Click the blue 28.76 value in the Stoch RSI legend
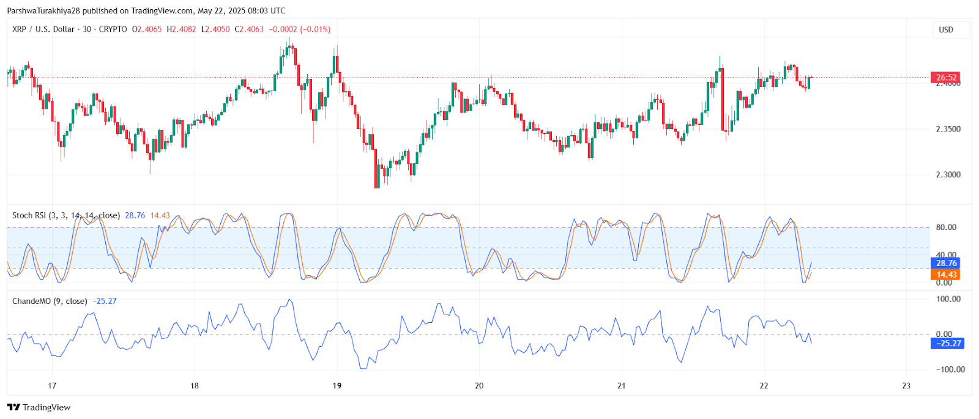 135,215
